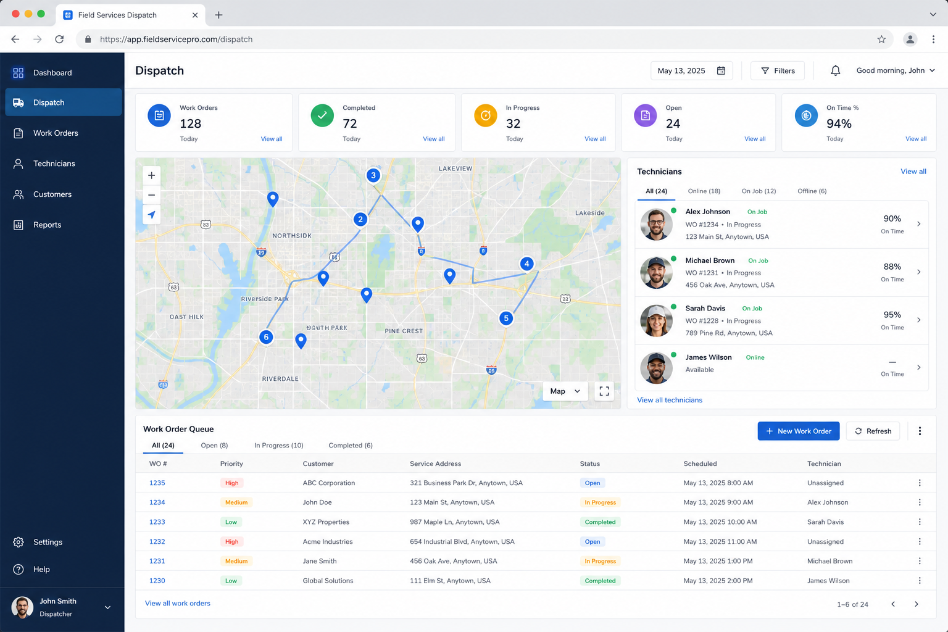Open Settings gear in sidebar

[19, 542]
